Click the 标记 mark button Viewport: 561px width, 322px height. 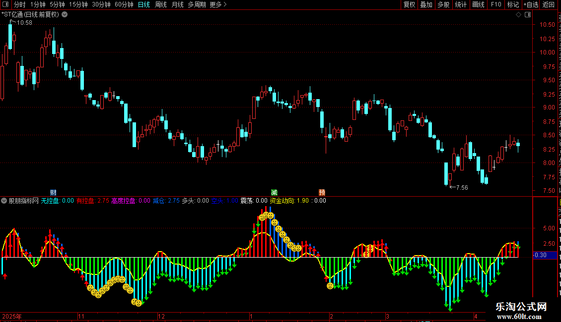pyautogui.click(x=513, y=4)
